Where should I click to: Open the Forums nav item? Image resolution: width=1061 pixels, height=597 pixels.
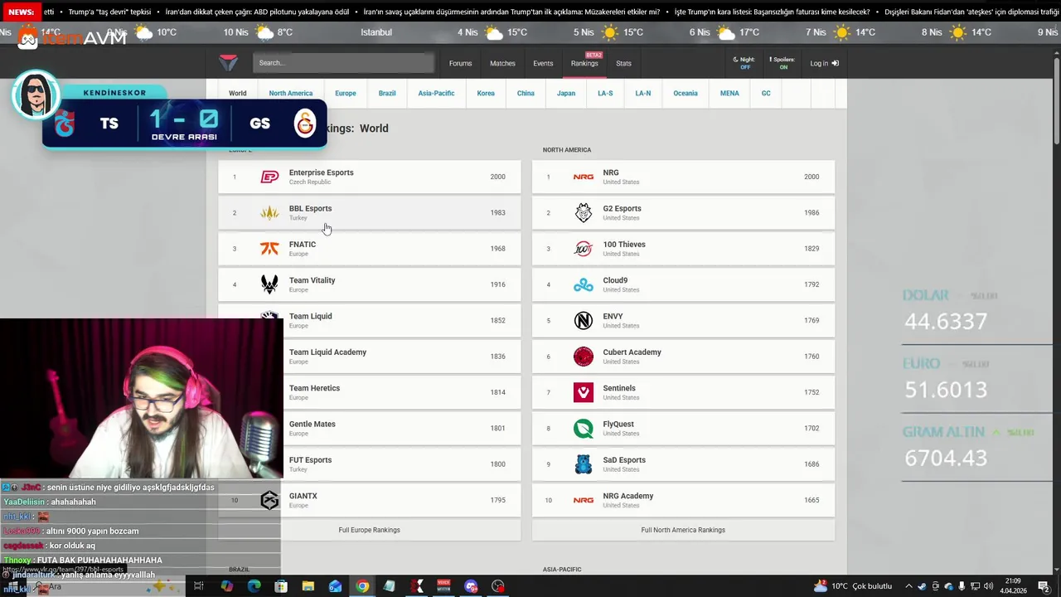(x=460, y=63)
